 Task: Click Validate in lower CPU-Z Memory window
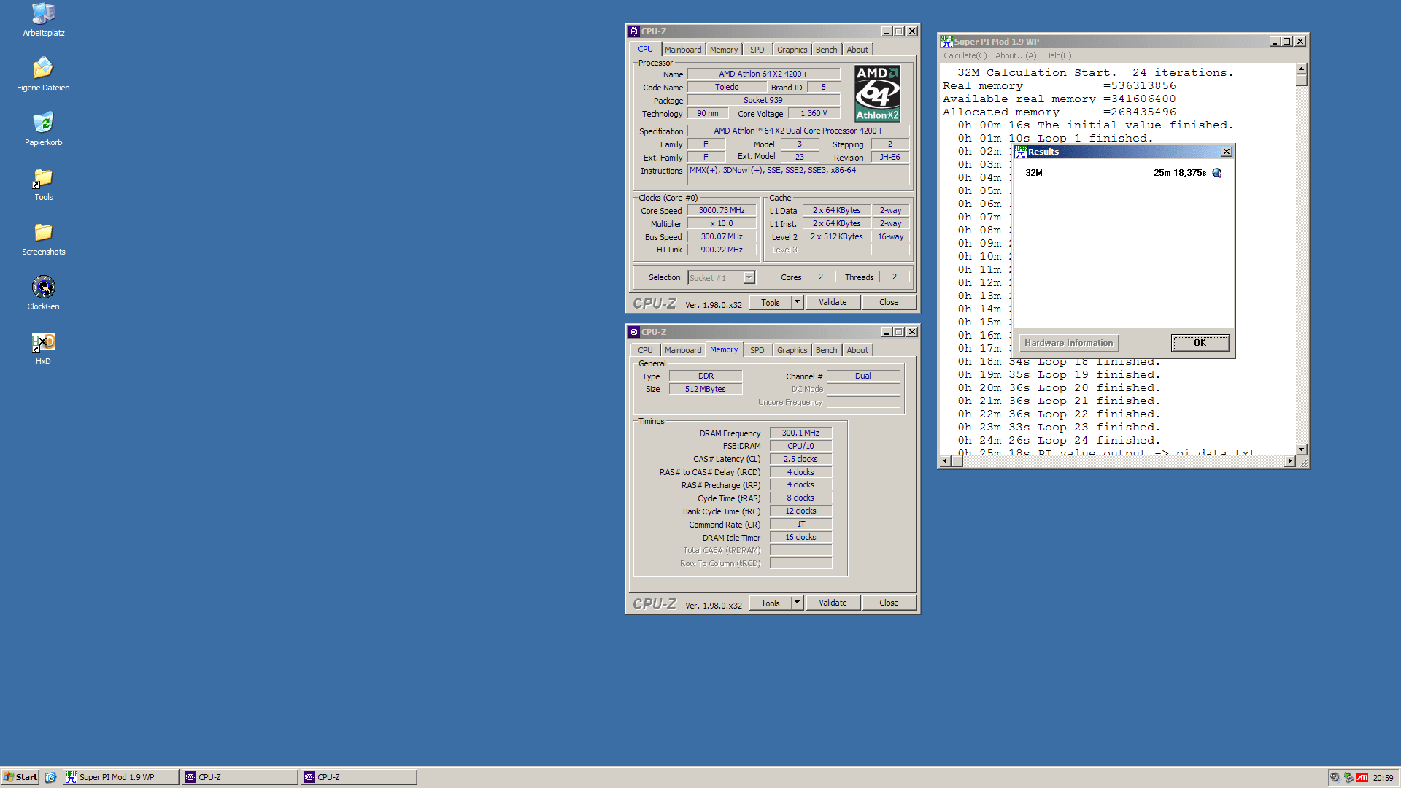click(833, 603)
